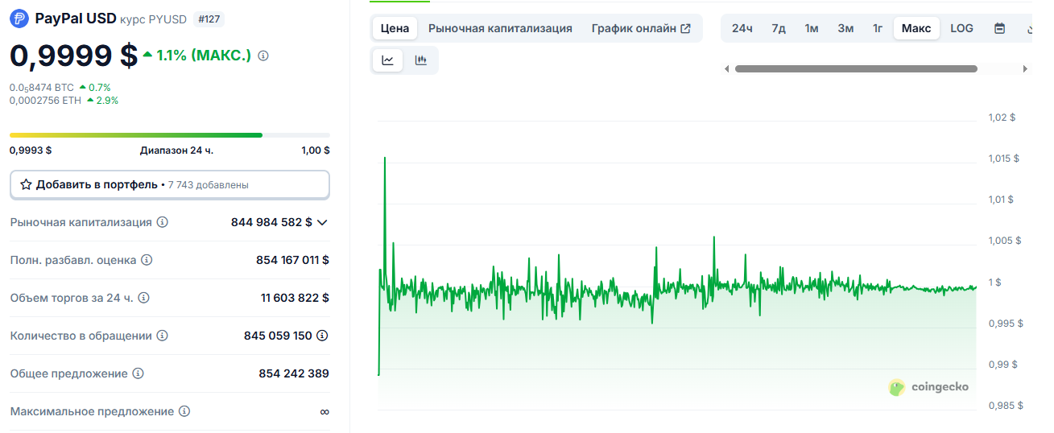This screenshot has height=433, width=1054.
Task: Click the horizontal scrollbar thumb
Action: click(x=856, y=69)
